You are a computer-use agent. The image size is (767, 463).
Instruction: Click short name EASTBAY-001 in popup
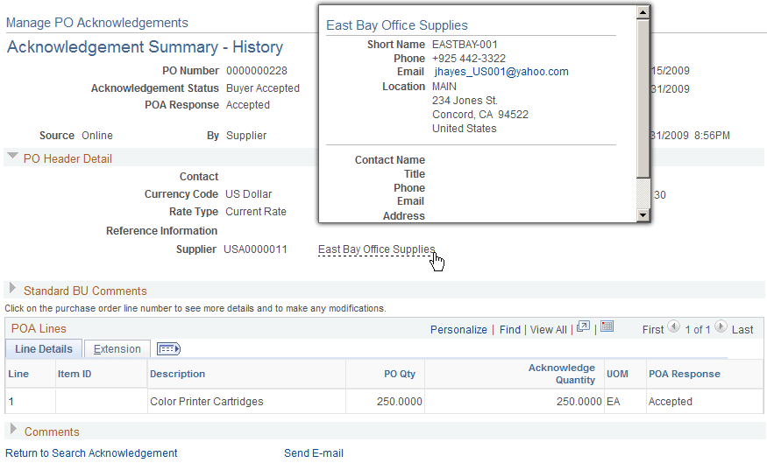[x=465, y=45]
